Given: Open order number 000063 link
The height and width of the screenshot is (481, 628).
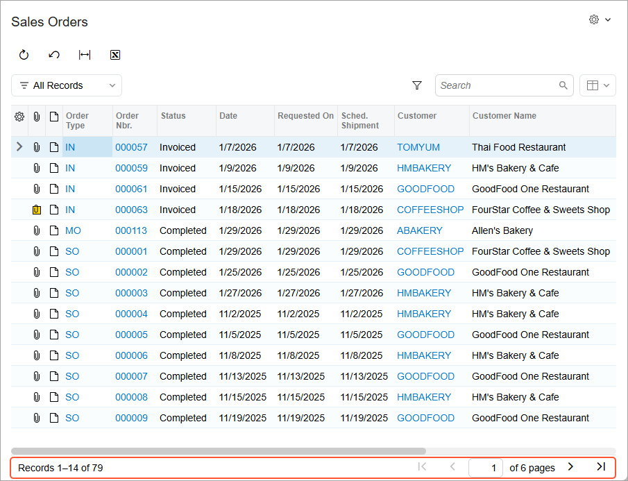Looking at the screenshot, I should click(131, 210).
